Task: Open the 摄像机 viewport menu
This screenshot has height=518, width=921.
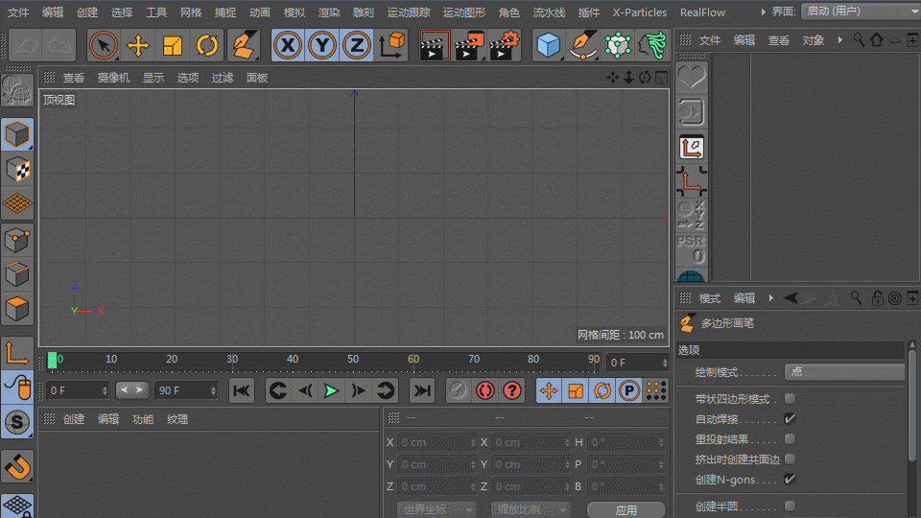Action: pyautogui.click(x=113, y=78)
